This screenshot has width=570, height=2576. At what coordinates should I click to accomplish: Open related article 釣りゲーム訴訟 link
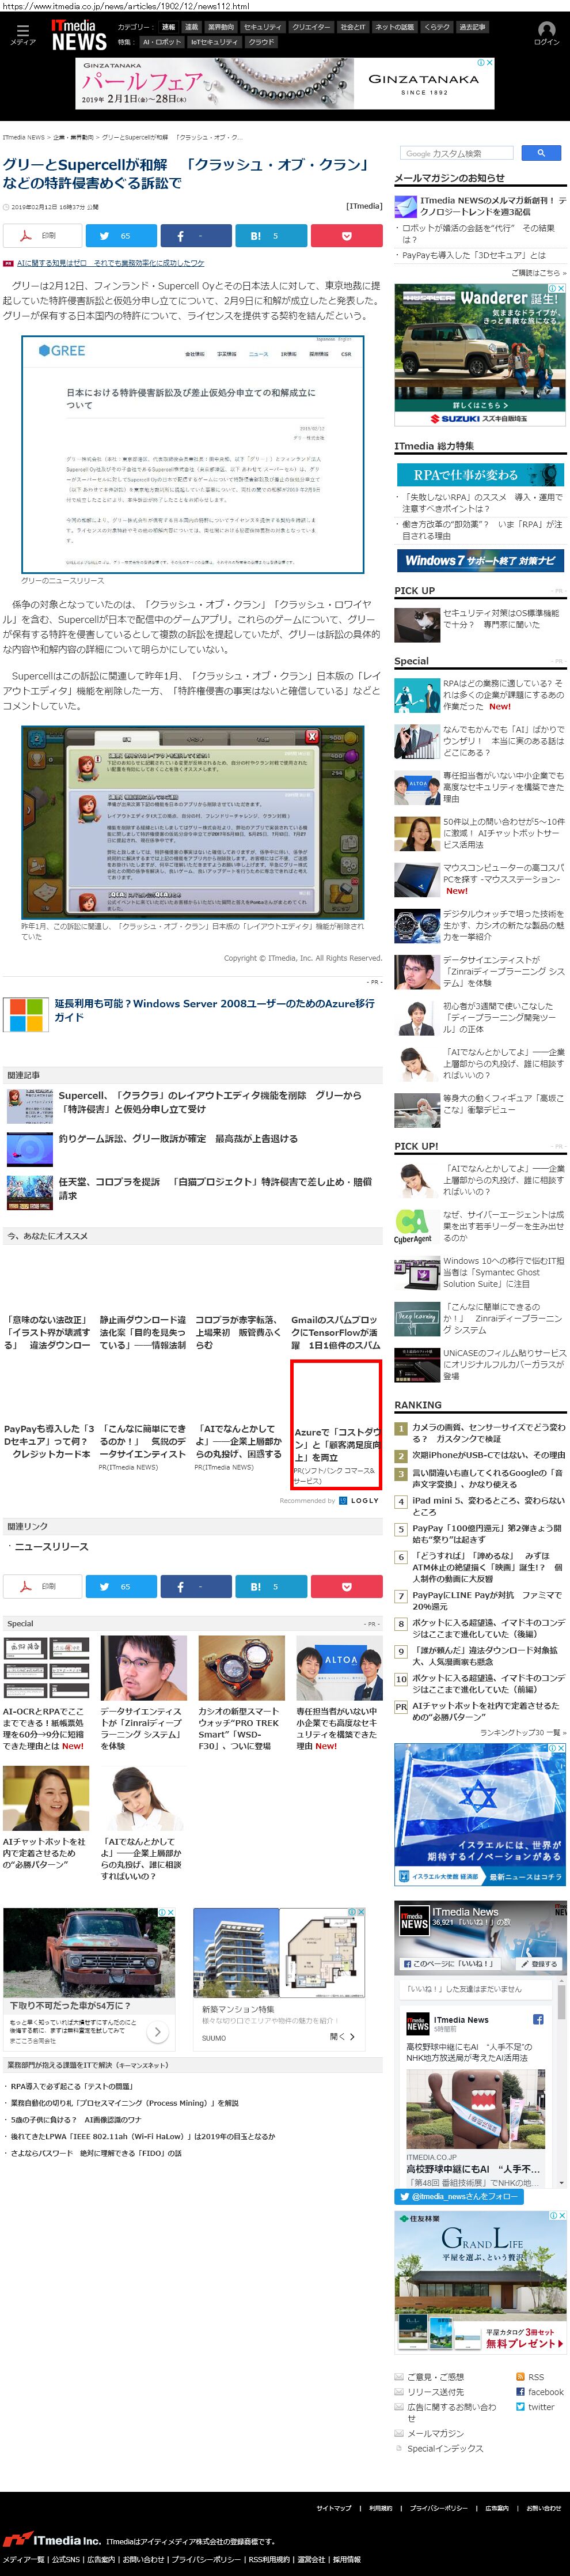(178, 1138)
